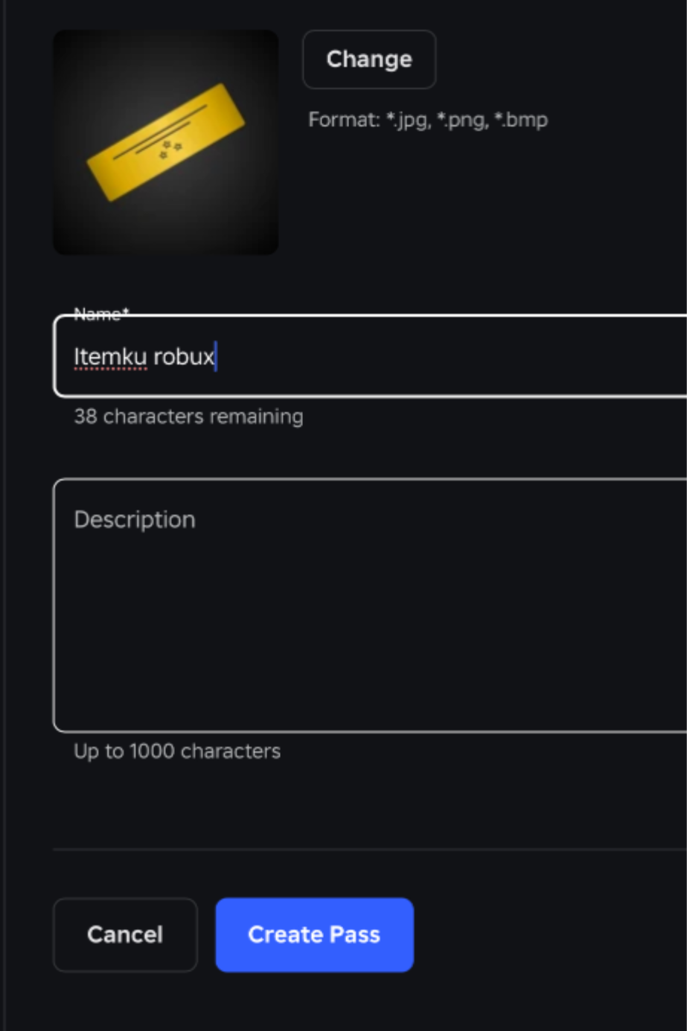Click the Change image button

point(368,60)
